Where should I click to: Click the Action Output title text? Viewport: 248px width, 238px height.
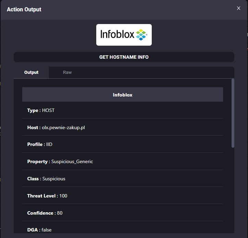(x=24, y=9)
